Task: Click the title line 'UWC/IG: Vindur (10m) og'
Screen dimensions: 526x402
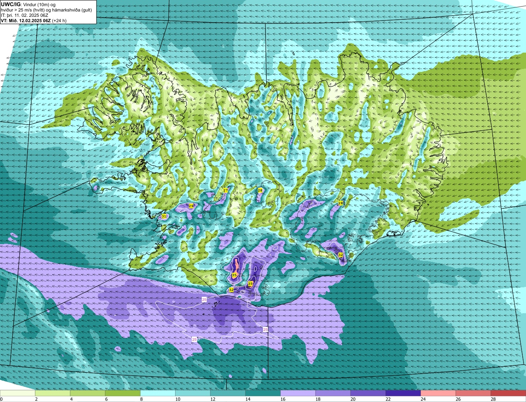Action: pos(28,5)
